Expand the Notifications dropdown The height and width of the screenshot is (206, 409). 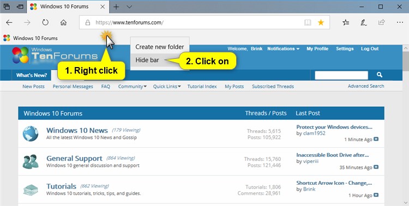click(x=283, y=49)
